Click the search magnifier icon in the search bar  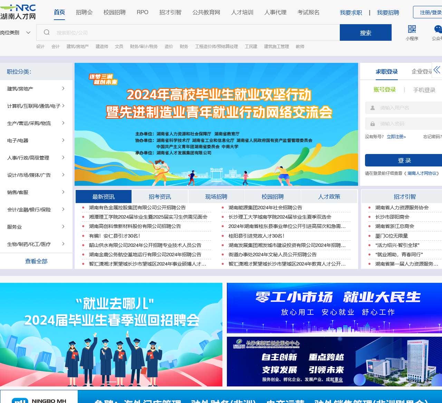(x=47, y=32)
